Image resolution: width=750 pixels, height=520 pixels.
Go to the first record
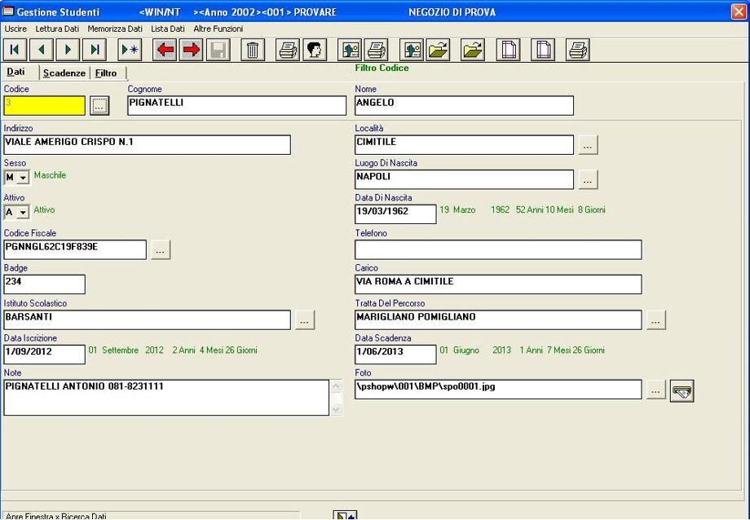click(x=15, y=50)
